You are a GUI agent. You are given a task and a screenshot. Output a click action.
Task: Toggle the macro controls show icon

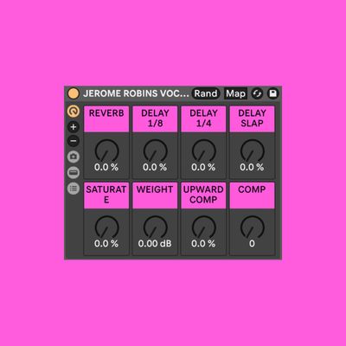(x=74, y=112)
